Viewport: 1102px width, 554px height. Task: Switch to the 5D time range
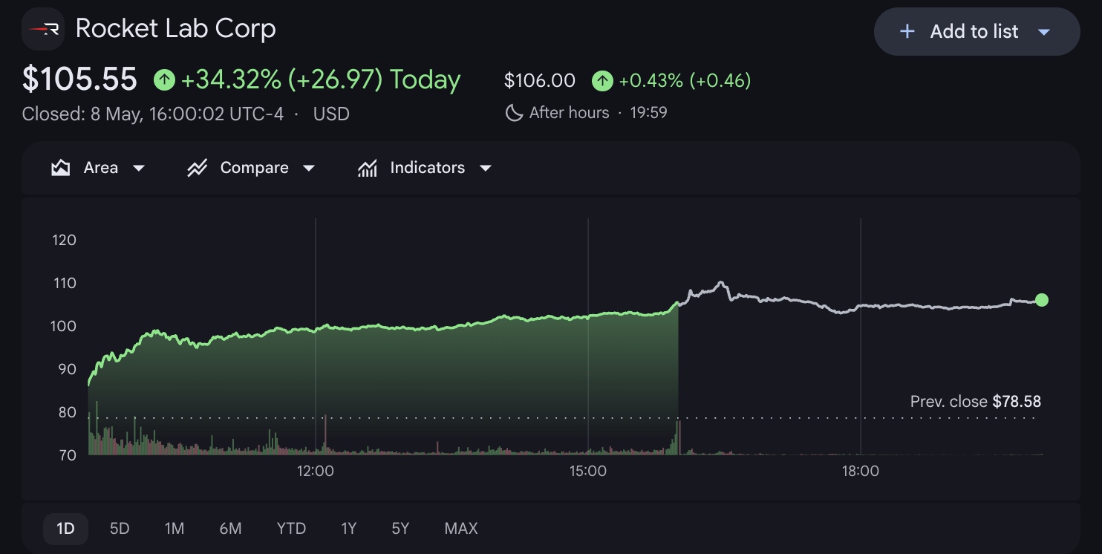(x=120, y=529)
